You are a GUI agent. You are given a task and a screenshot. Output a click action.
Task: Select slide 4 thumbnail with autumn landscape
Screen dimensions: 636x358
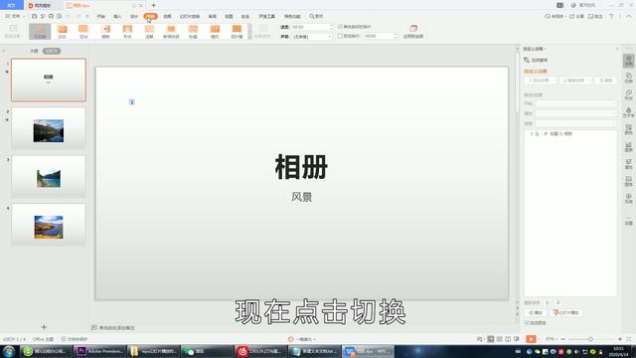tap(49, 225)
